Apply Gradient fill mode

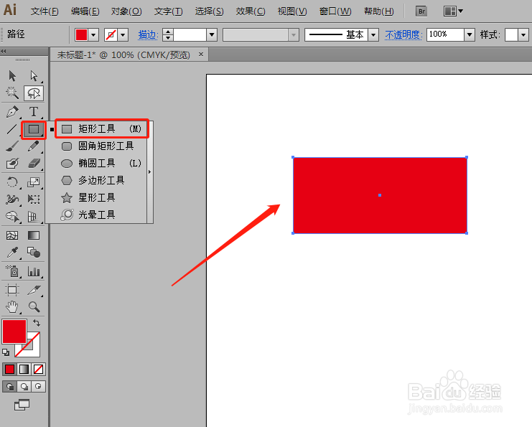[24, 369]
